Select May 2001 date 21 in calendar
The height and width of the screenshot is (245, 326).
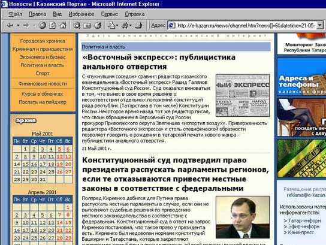(17, 172)
